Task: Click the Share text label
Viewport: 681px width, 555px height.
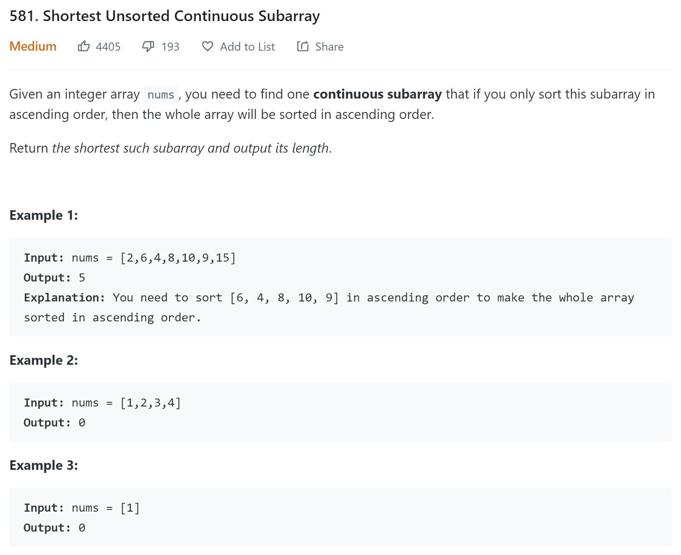Action: pyautogui.click(x=329, y=47)
